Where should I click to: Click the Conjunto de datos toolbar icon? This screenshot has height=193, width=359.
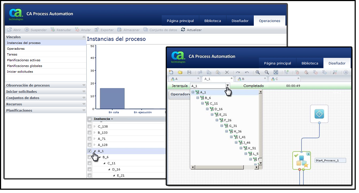coord(145,30)
